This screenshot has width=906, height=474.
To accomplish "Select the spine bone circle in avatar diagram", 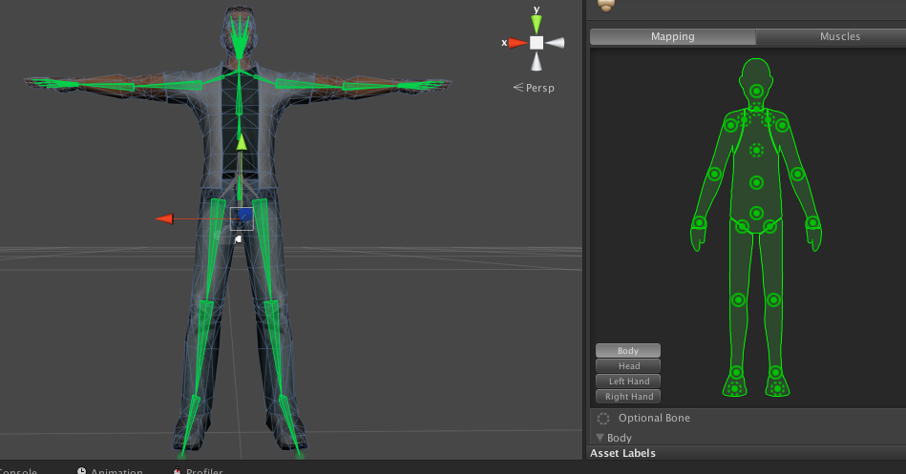I will click(756, 182).
